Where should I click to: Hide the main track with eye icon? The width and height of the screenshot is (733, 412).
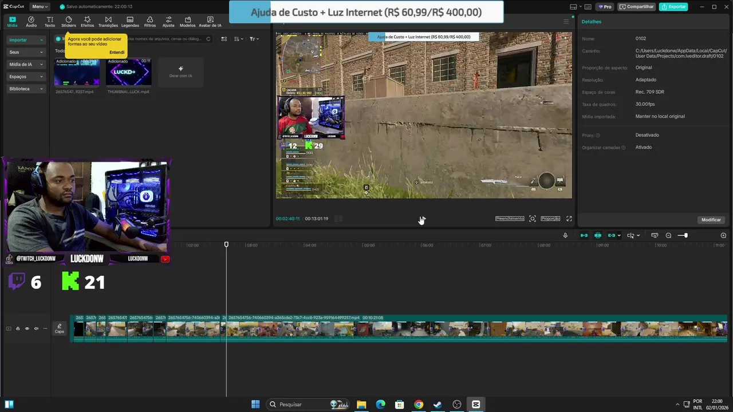click(x=27, y=328)
